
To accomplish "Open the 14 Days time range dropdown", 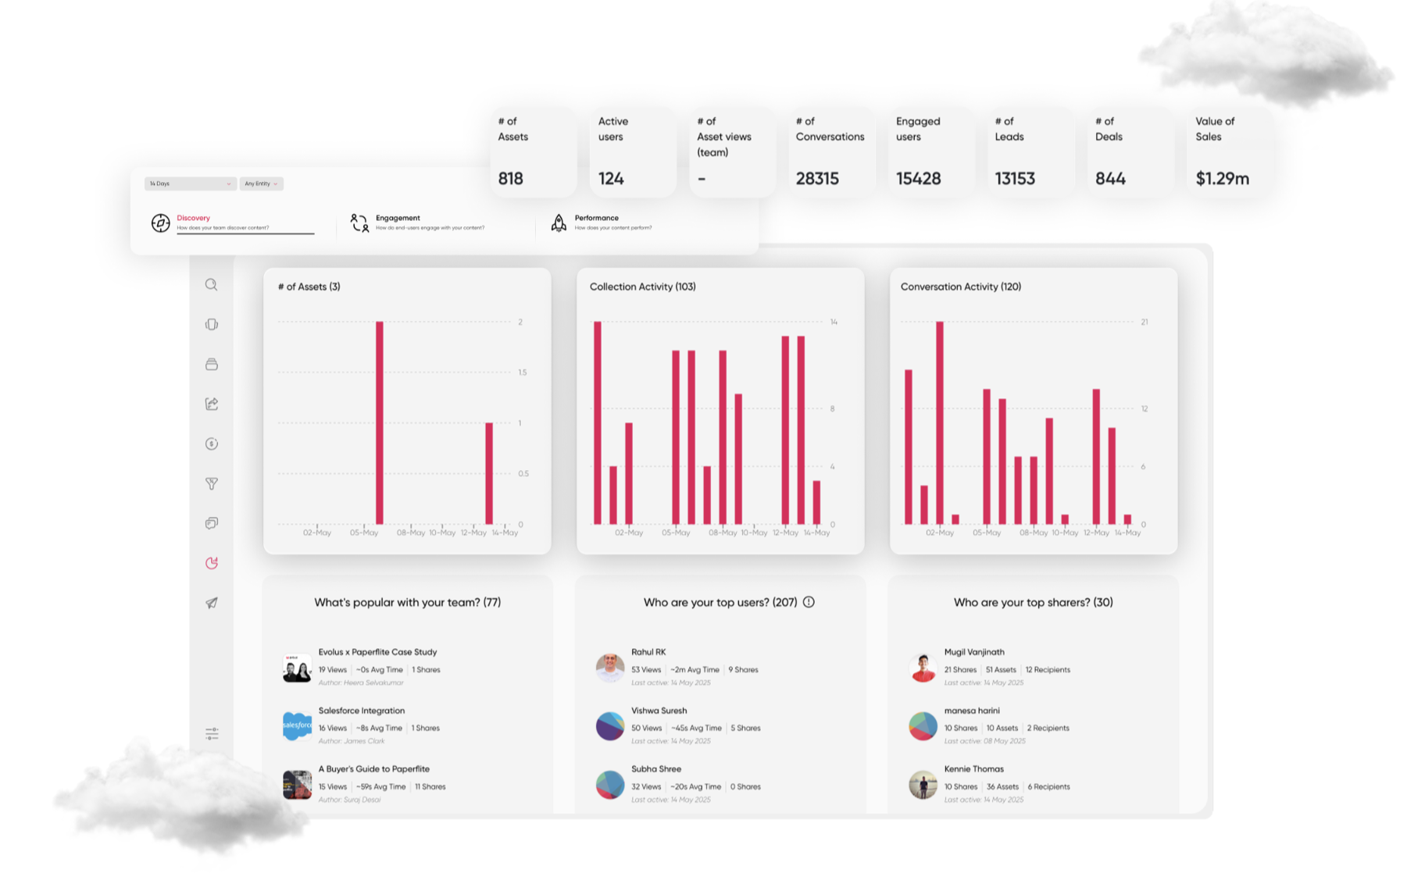I will click(x=188, y=184).
